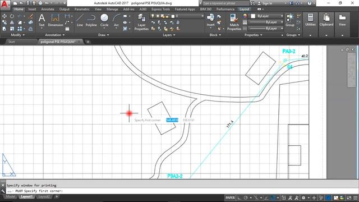The width and height of the screenshot is (359, 202).
Task: Select the Polyline tool
Action: [91, 20]
